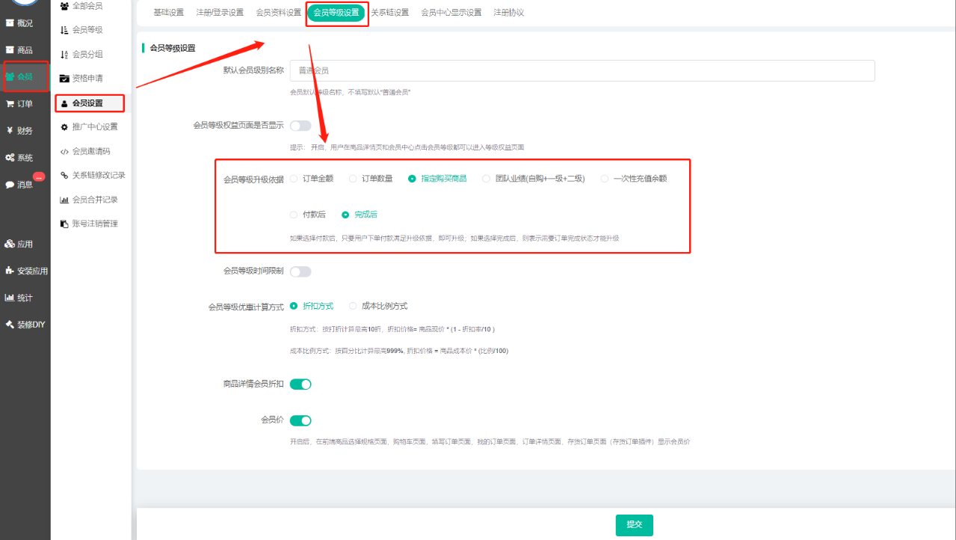The image size is (956, 540).
Task: Click the 财务 yen icon in sidebar
Action: (x=10, y=131)
